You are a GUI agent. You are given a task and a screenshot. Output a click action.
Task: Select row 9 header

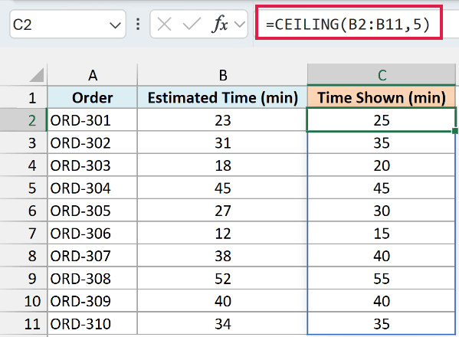tap(24, 279)
